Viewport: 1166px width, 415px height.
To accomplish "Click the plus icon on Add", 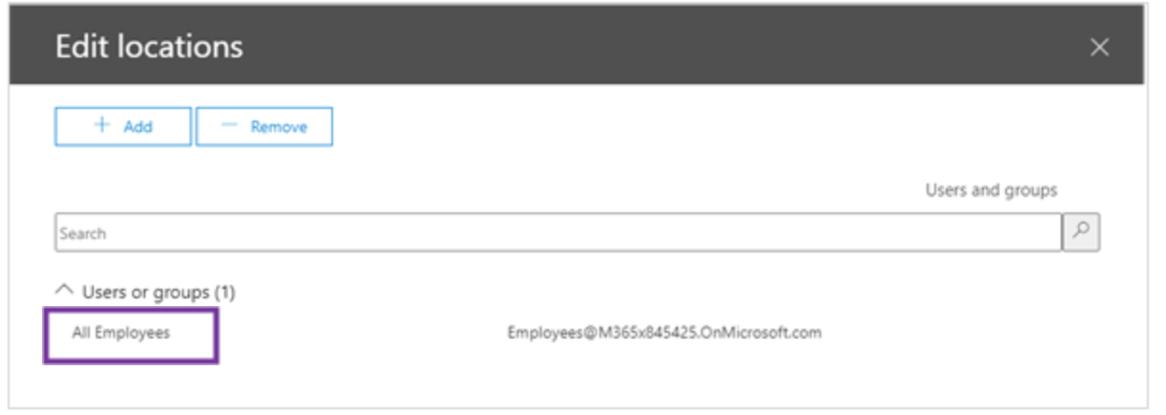I will [x=102, y=126].
